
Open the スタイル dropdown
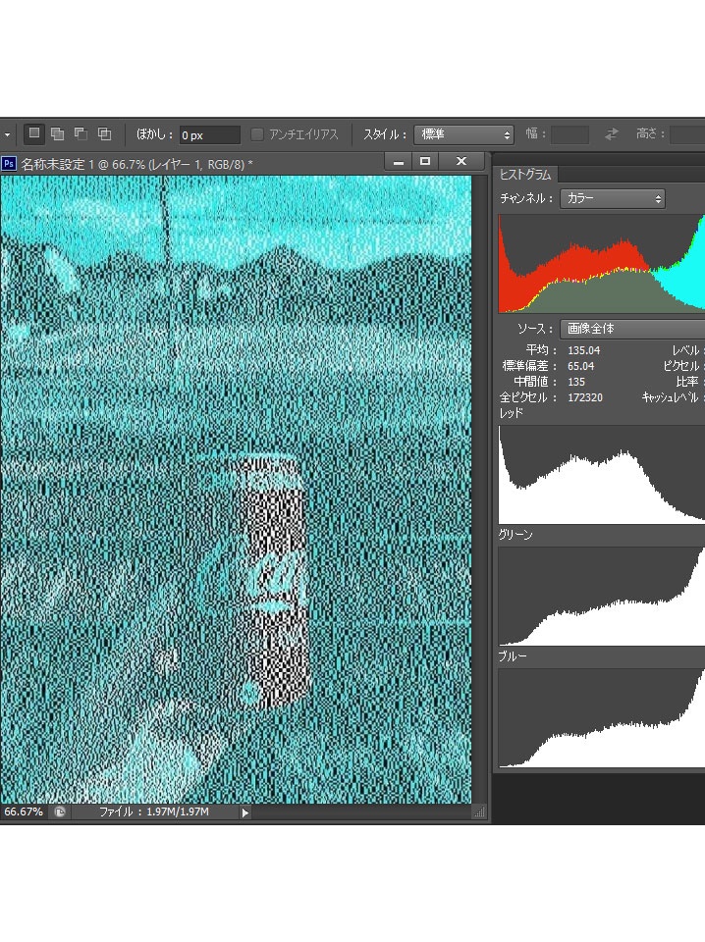(x=464, y=134)
